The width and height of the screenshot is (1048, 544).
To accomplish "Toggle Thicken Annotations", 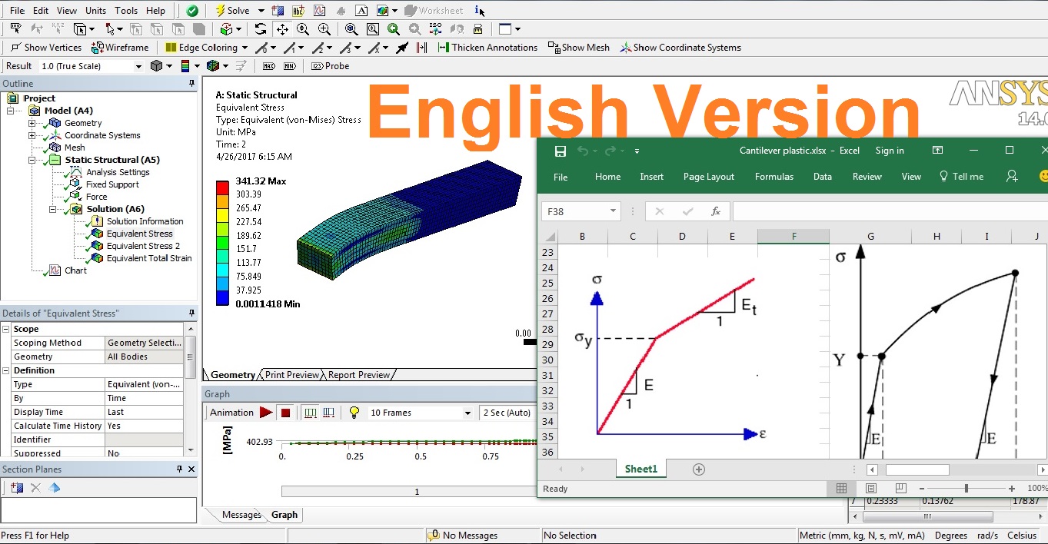I will coord(487,48).
